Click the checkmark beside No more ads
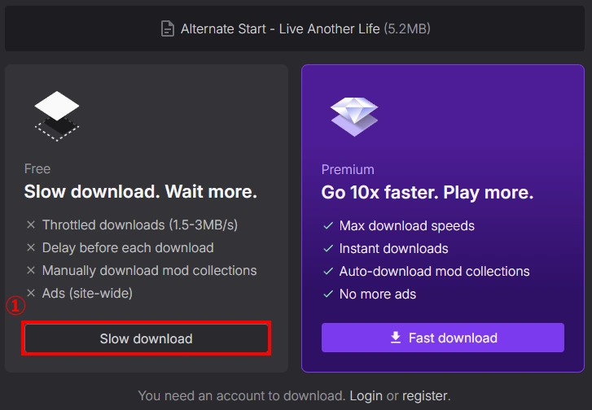 point(328,294)
